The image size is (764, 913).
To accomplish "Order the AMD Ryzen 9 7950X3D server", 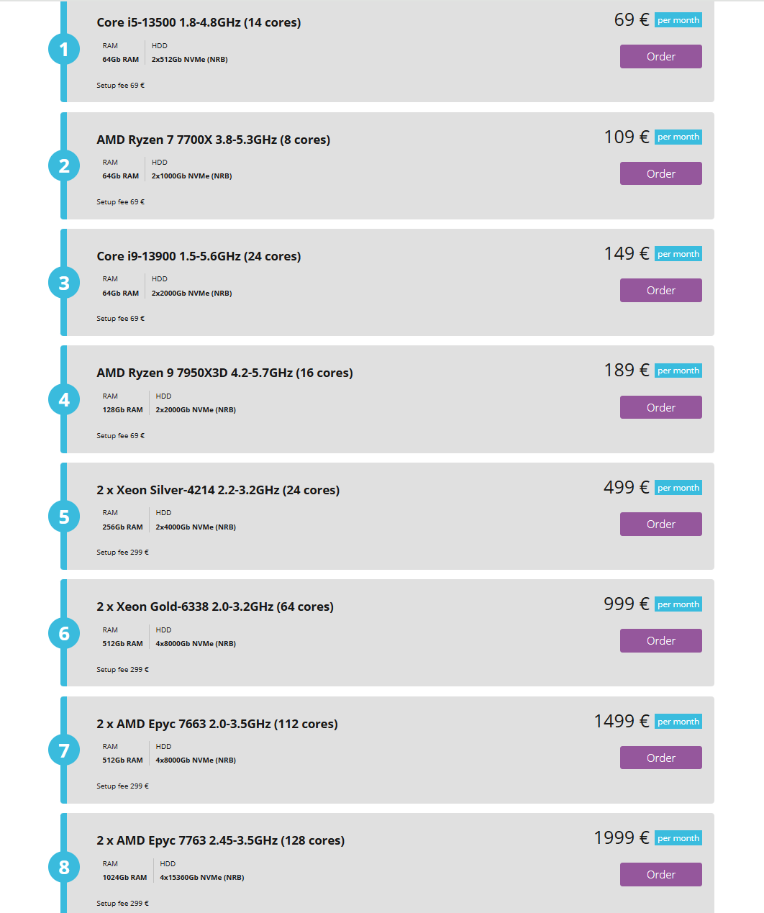I will (660, 407).
